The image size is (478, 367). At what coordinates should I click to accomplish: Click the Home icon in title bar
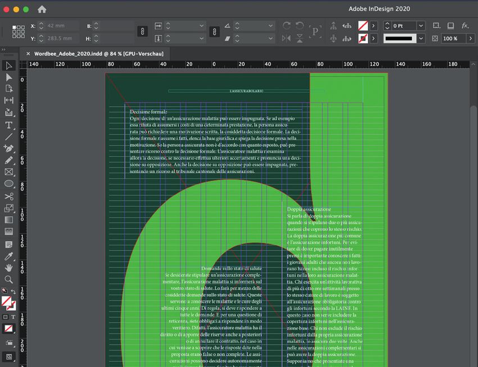click(x=42, y=10)
